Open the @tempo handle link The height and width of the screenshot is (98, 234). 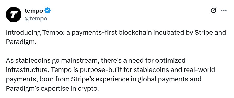pyautogui.click(x=36, y=19)
